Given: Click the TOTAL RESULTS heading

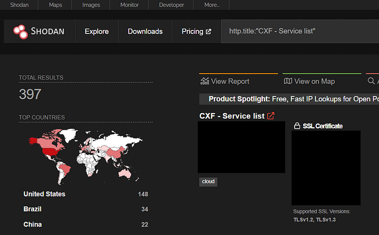Looking at the screenshot, I should [41, 77].
